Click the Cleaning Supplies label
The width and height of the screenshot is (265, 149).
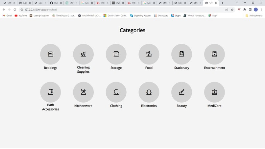tap(83, 69)
